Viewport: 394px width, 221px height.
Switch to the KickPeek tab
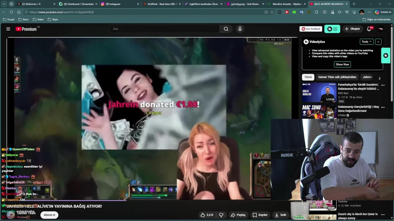click(162, 4)
